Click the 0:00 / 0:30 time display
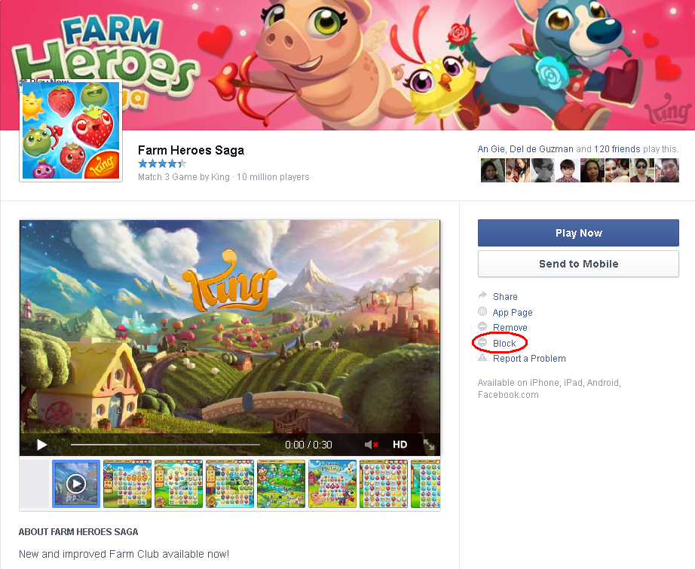The image size is (695, 569). (308, 445)
